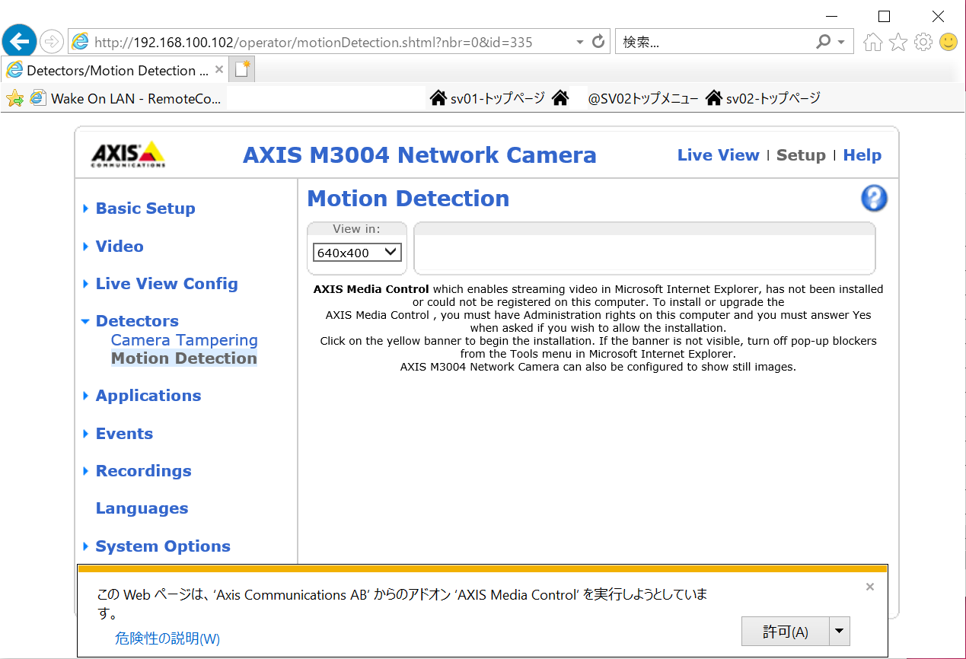Select Camera Tampering under Detectors

pos(184,340)
